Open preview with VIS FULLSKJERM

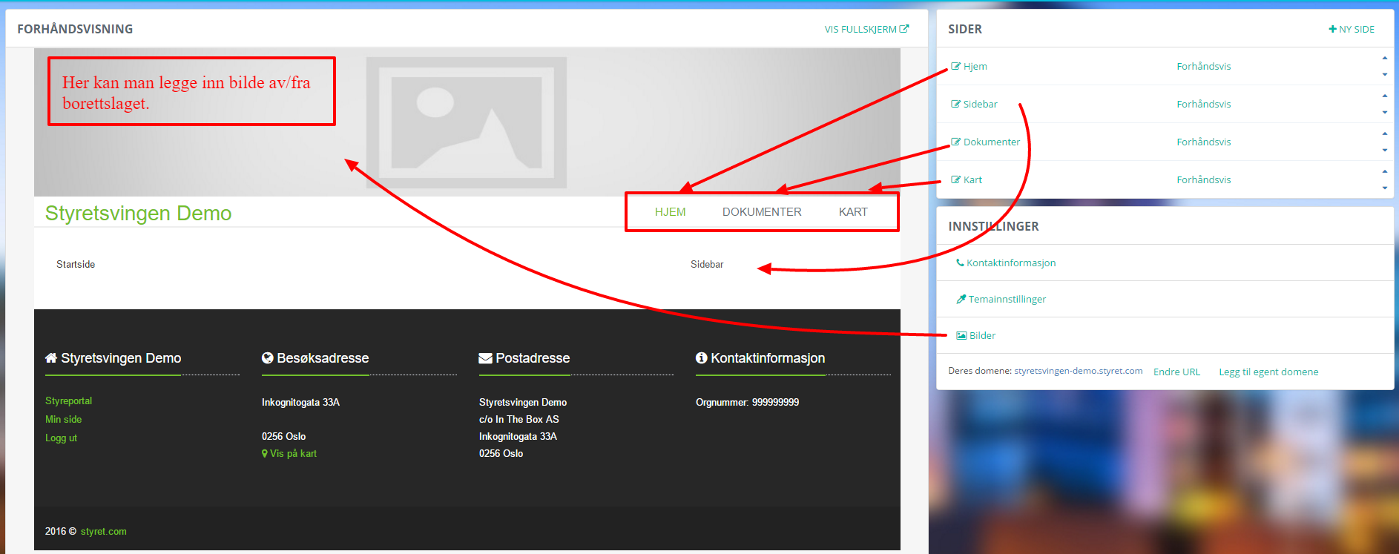click(866, 29)
